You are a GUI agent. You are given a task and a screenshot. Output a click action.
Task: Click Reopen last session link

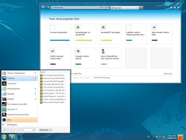coord(82,77)
